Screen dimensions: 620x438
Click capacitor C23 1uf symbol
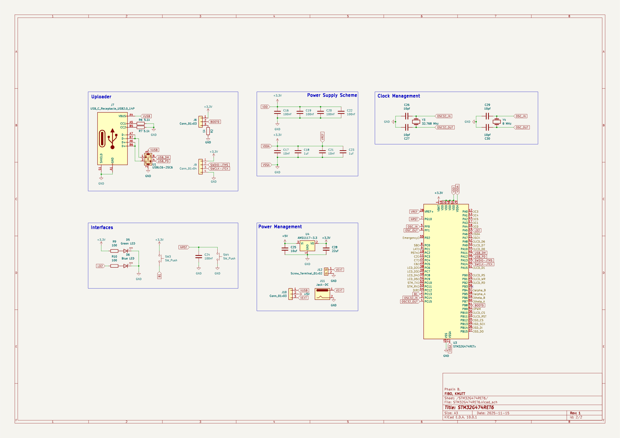pos(343,152)
